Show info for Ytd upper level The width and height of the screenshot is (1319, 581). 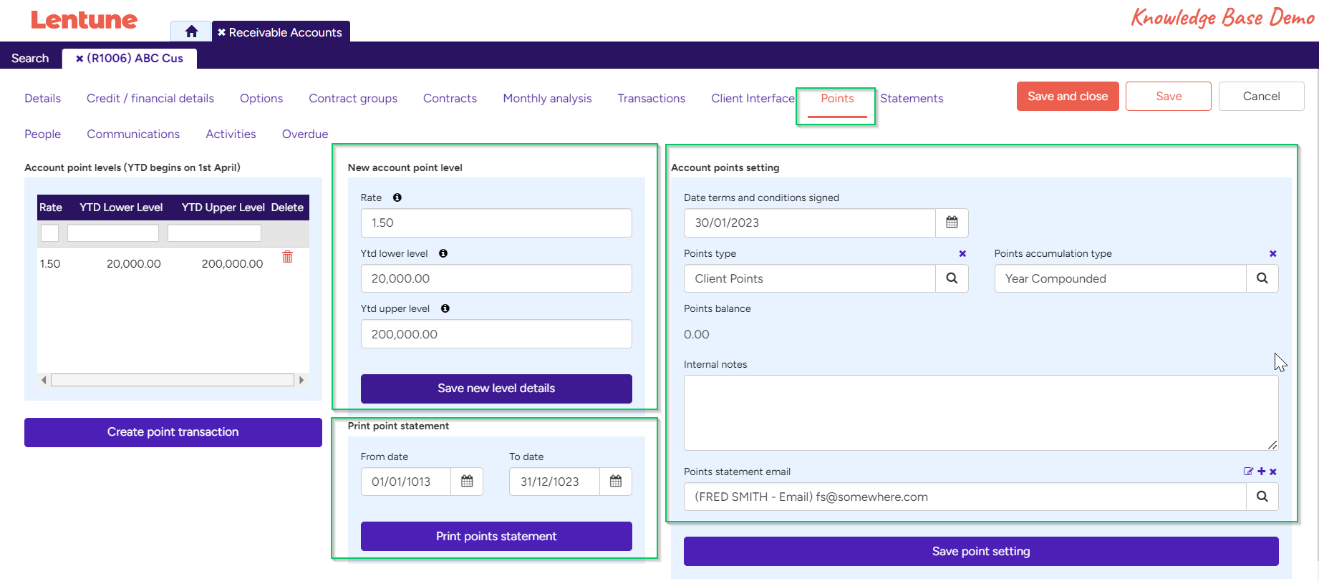click(x=445, y=308)
